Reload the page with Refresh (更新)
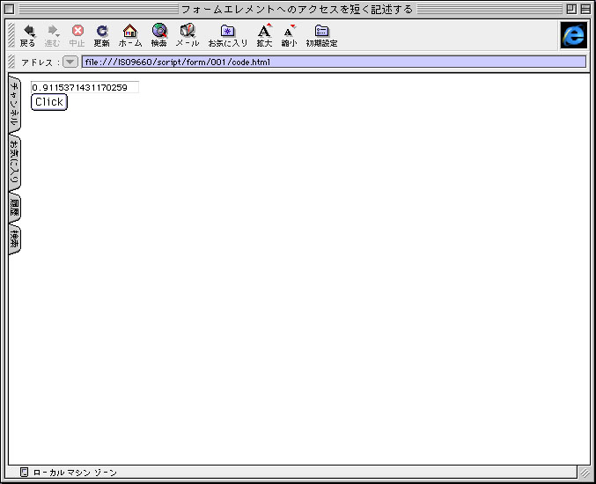Image resolution: width=596 pixels, height=484 pixels. pyautogui.click(x=102, y=32)
